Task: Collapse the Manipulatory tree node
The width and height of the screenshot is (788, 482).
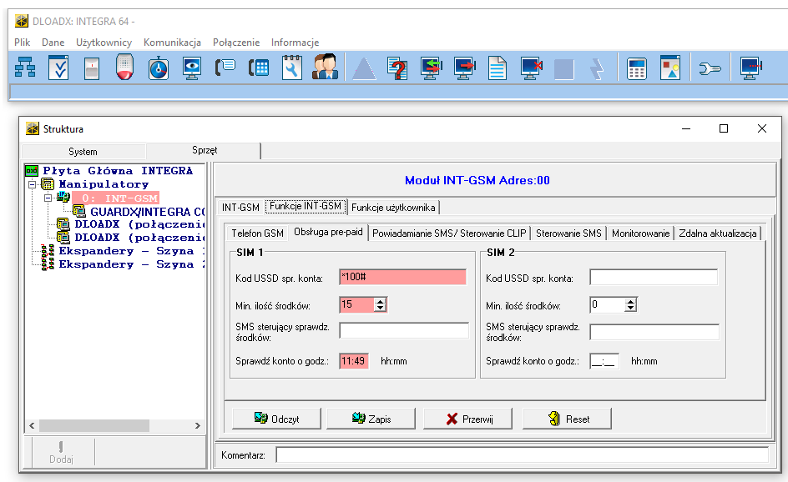Action: 33,184
